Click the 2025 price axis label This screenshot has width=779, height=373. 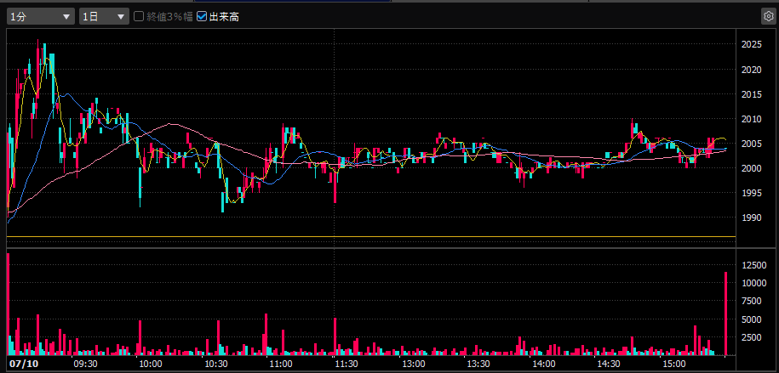tap(751, 45)
